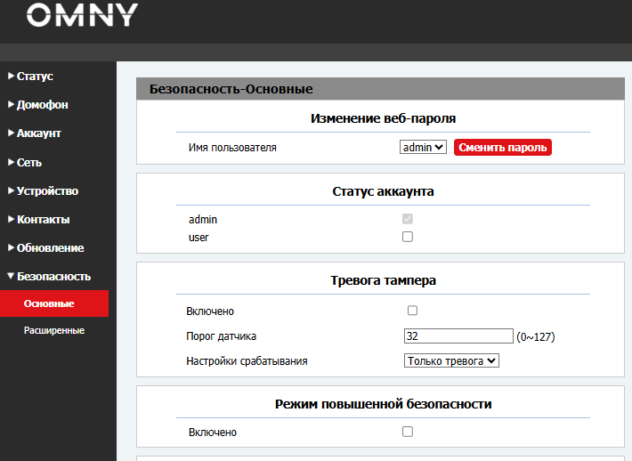Open the Устройство sidebar section
The width and height of the screenshot is (632, 461).
(x=47, y=191)
